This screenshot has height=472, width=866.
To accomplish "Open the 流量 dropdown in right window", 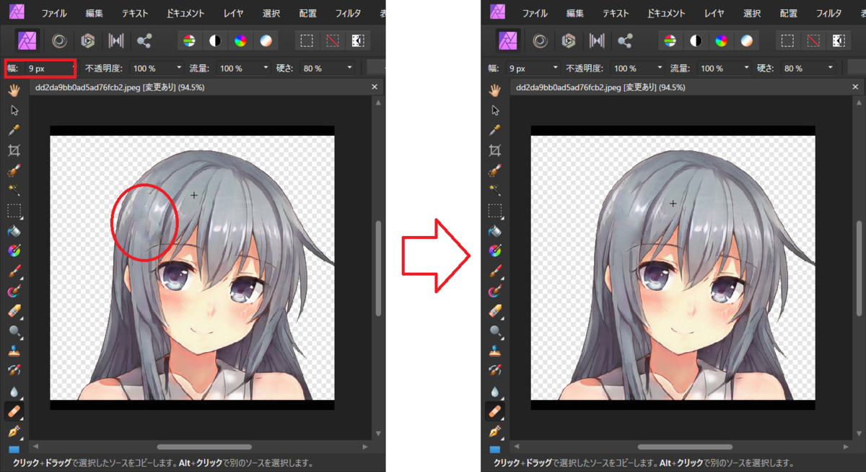I will click(745, 68).
